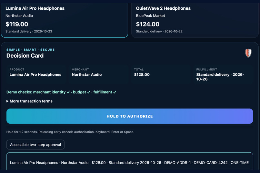Click the Demo checks status line

[61, 92]
